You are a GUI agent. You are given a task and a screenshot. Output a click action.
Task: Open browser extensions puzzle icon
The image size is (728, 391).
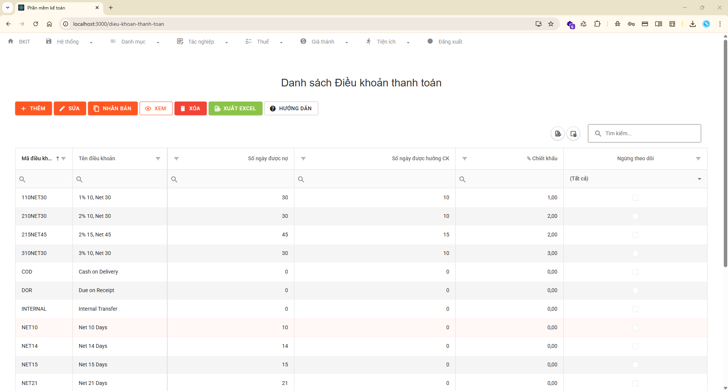[597, 24]
